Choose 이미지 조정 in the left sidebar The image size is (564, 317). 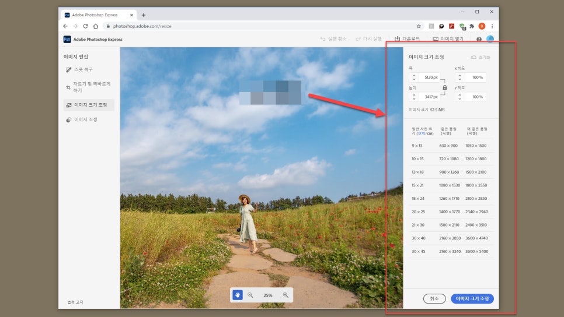point(85,119)
